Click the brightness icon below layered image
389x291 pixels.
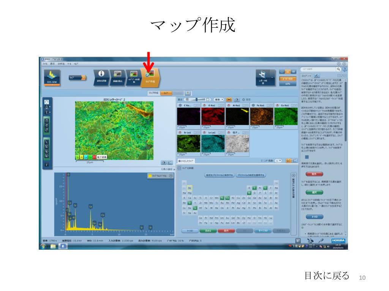coord(163,163)
